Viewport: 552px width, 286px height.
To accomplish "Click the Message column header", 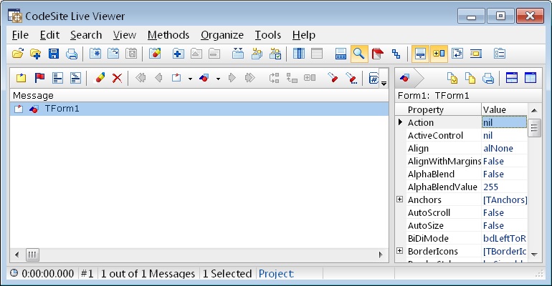I will [x=199, y=95].
